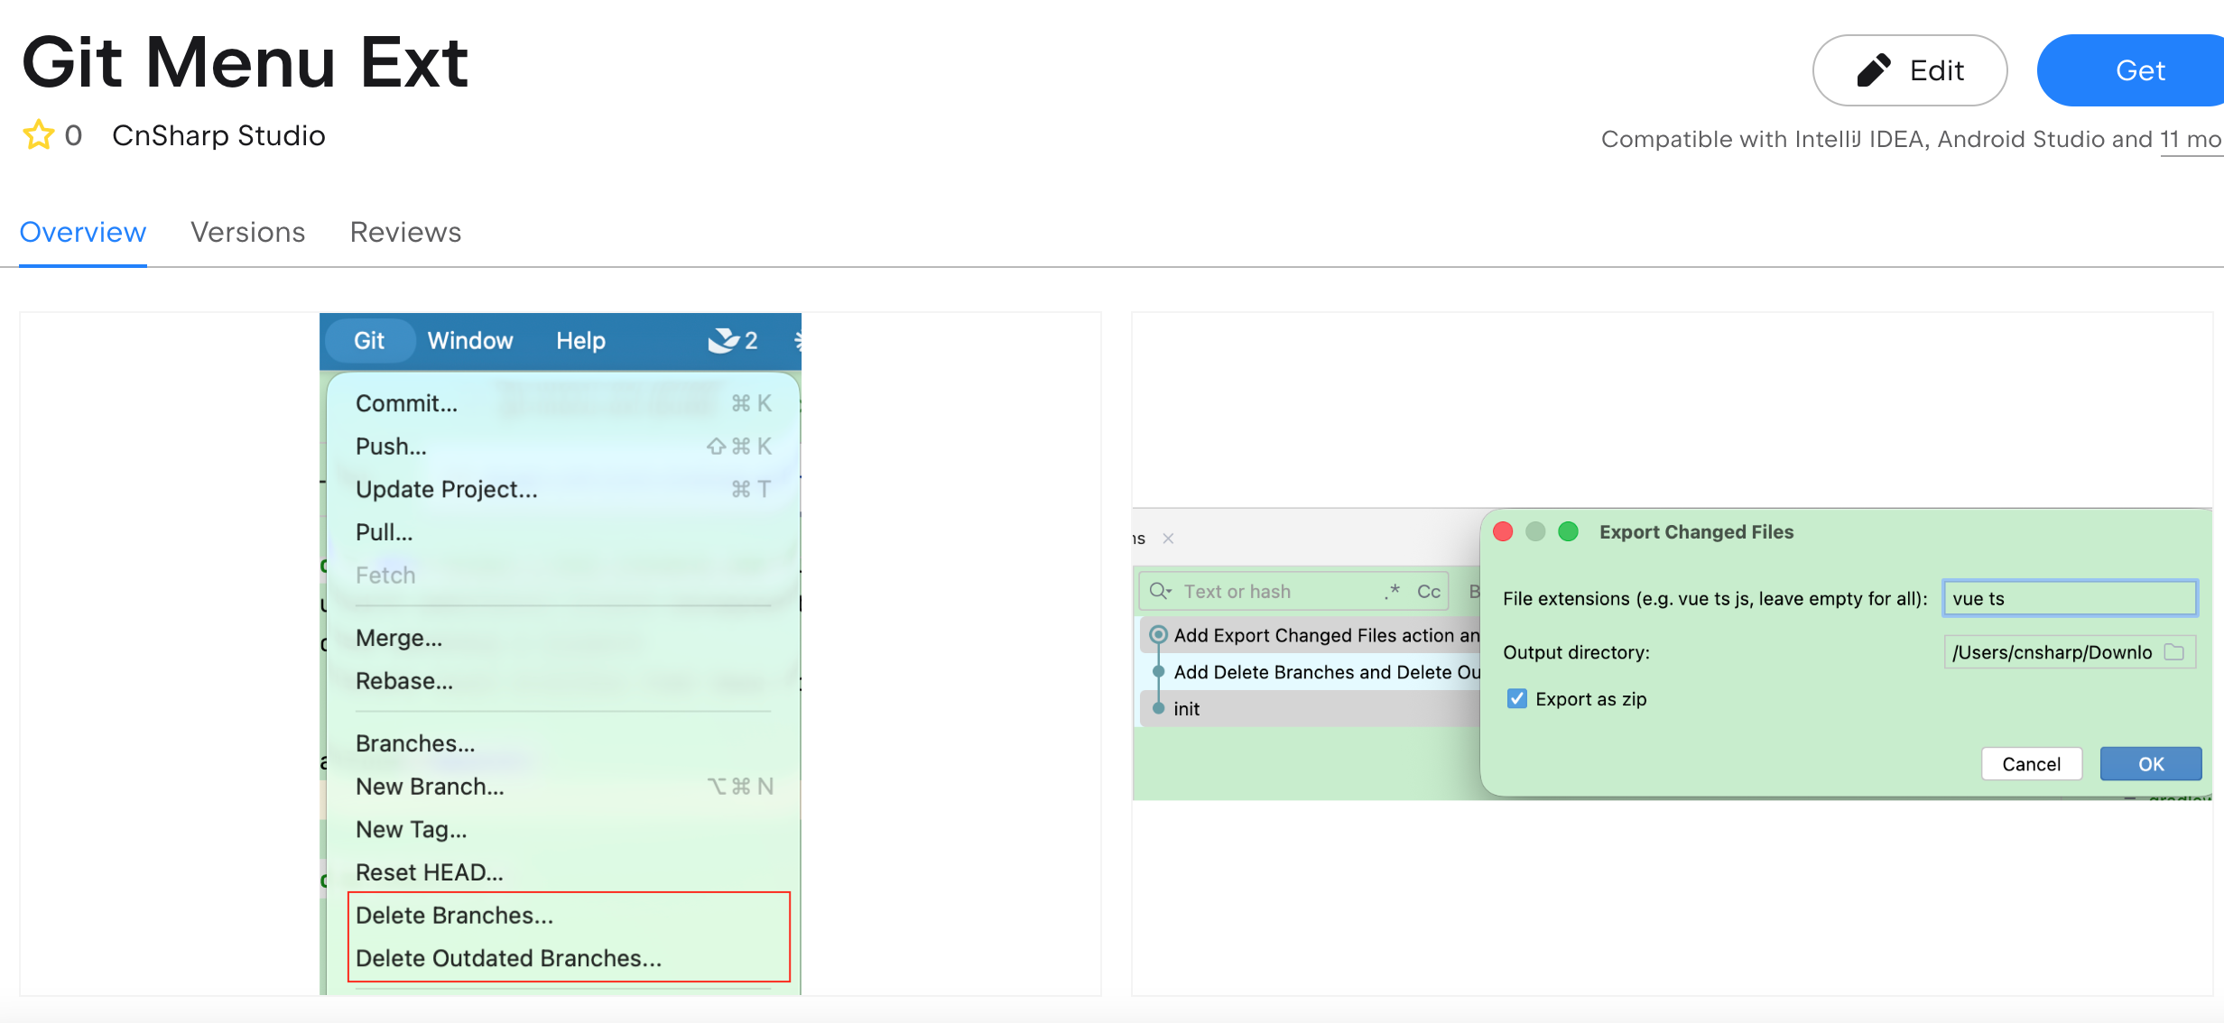
Task: Select Commit... from the Git menu
Action: click(x=563, y=403)
